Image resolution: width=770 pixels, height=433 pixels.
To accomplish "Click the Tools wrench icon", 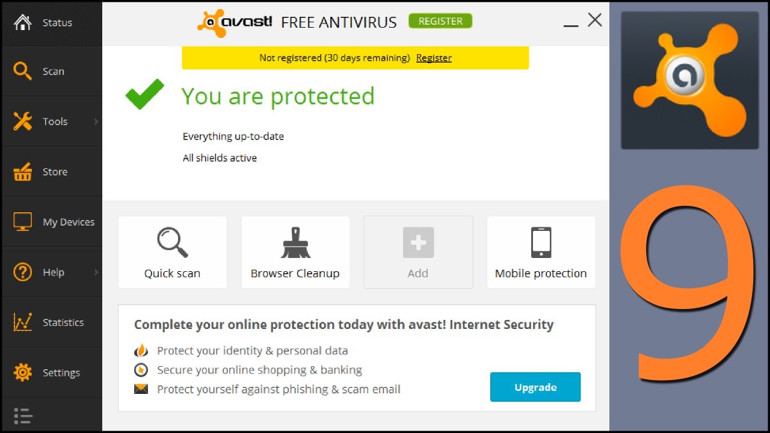I will click(x=22, y=121).
